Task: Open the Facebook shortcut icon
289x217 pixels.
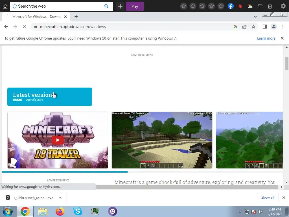Action: pyautogui.click(x=231, y=6)
